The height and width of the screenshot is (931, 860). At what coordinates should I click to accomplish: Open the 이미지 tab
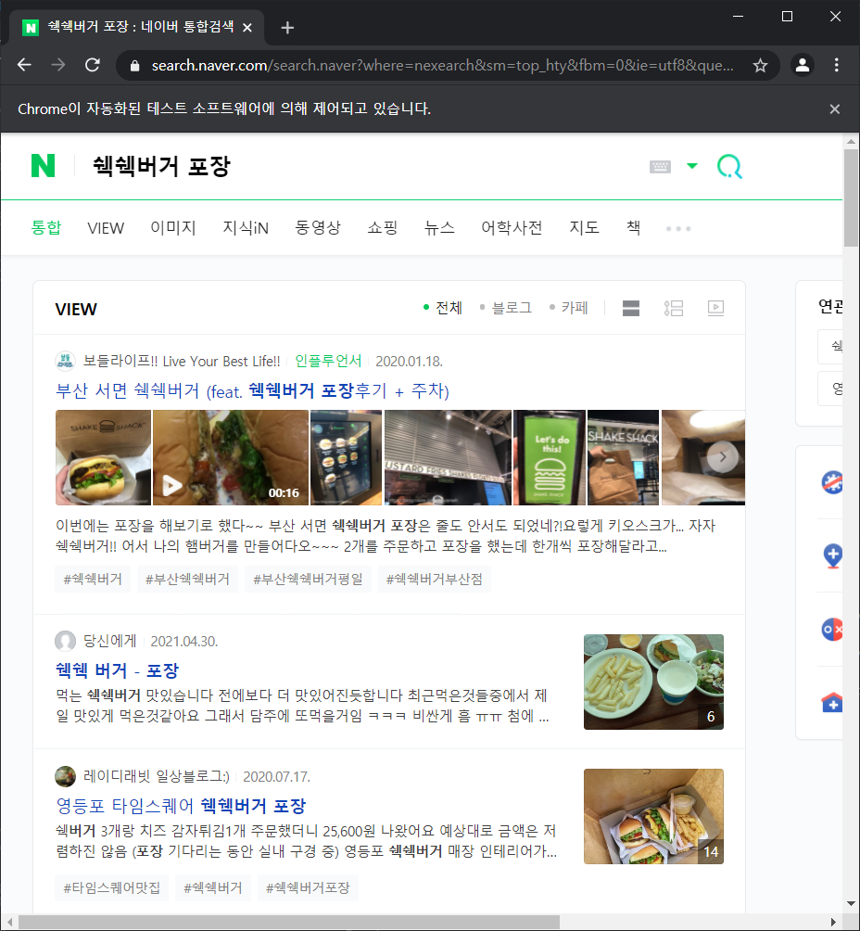click(172, 227)
